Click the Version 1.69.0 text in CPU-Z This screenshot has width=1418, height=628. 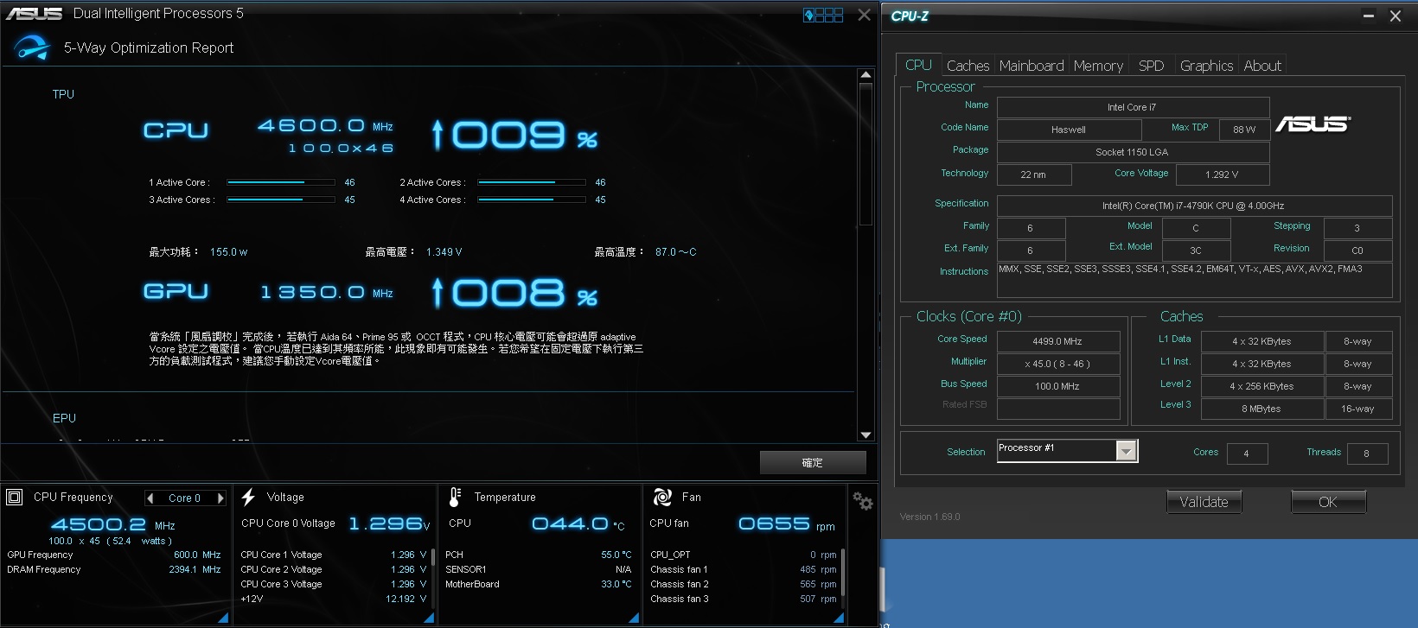click(x=929, y=517)
